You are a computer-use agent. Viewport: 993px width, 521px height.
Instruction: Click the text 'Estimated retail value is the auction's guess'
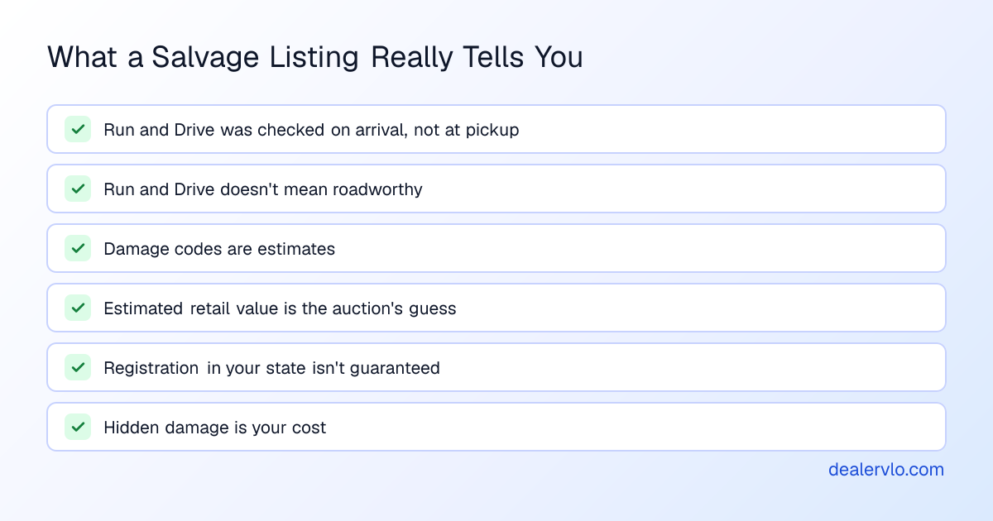280,308
